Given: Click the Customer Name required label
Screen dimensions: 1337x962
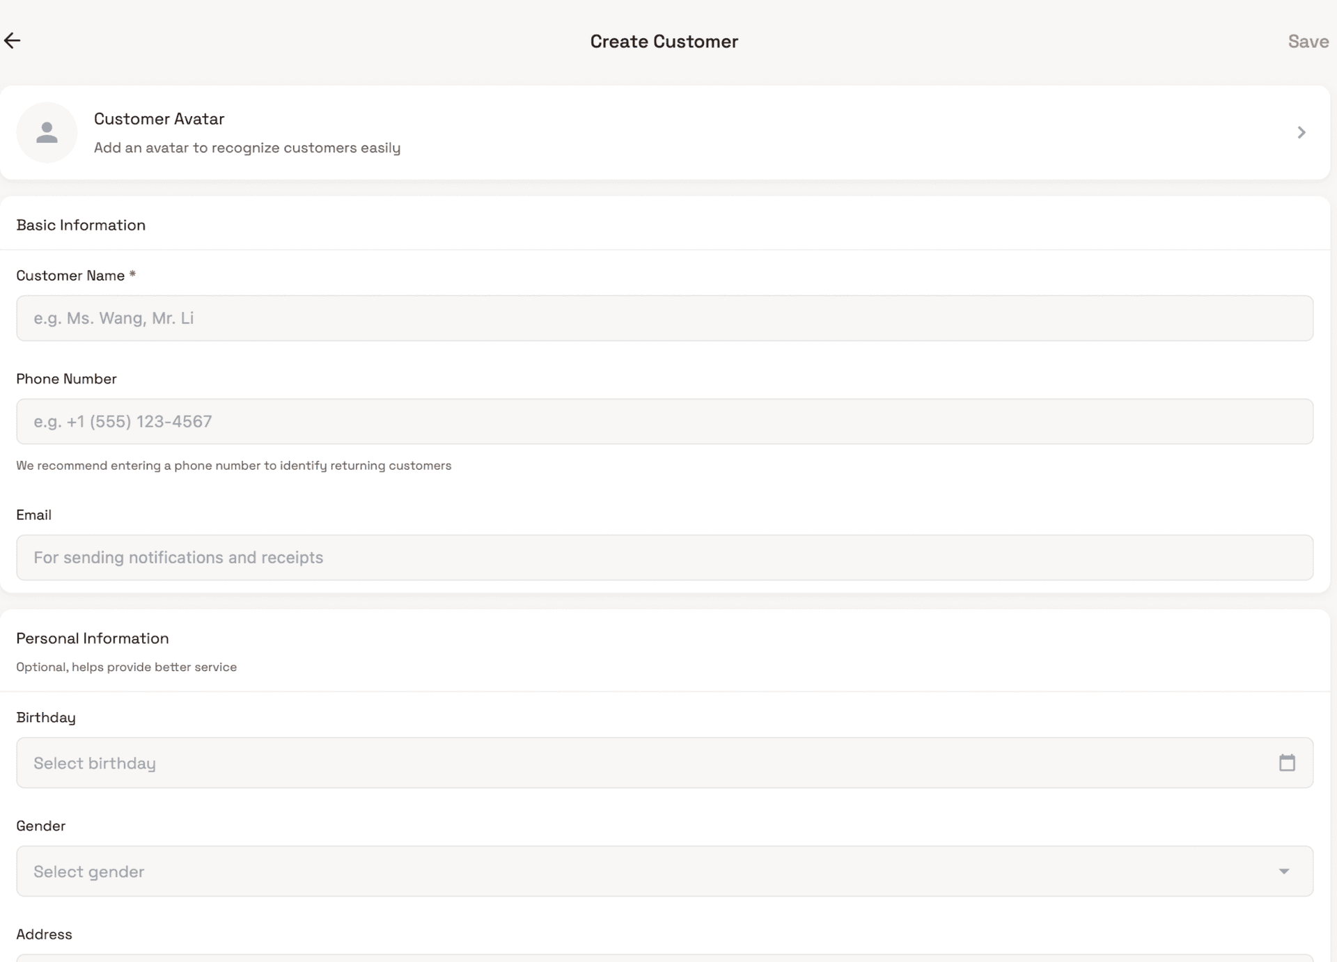Looking at the screenshot, I should [75, 276].
